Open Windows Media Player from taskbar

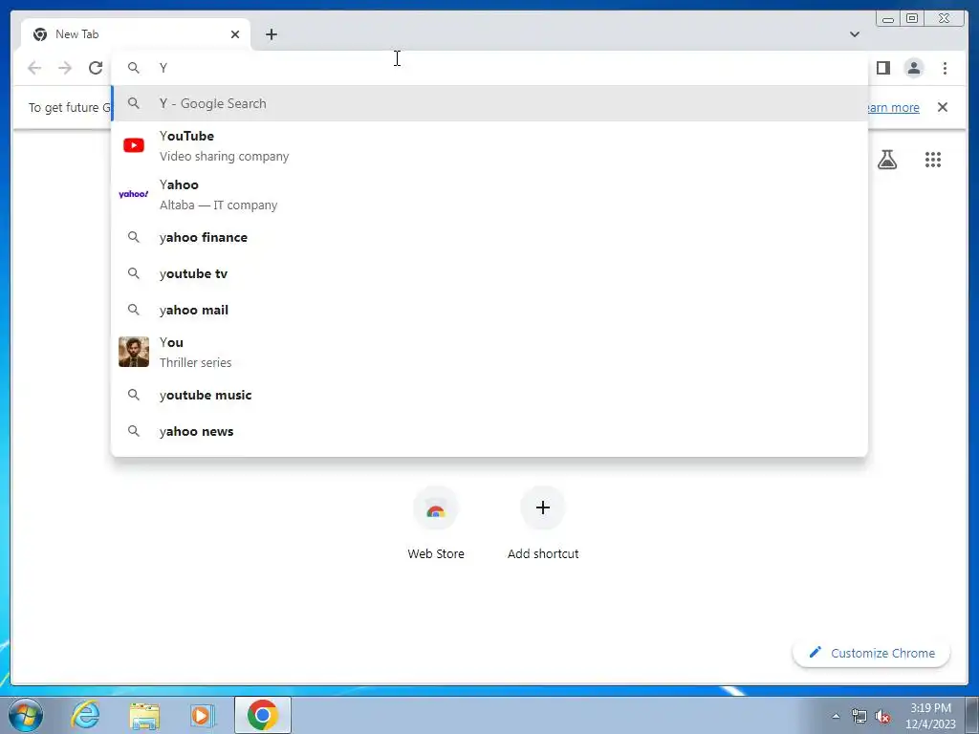203,715
